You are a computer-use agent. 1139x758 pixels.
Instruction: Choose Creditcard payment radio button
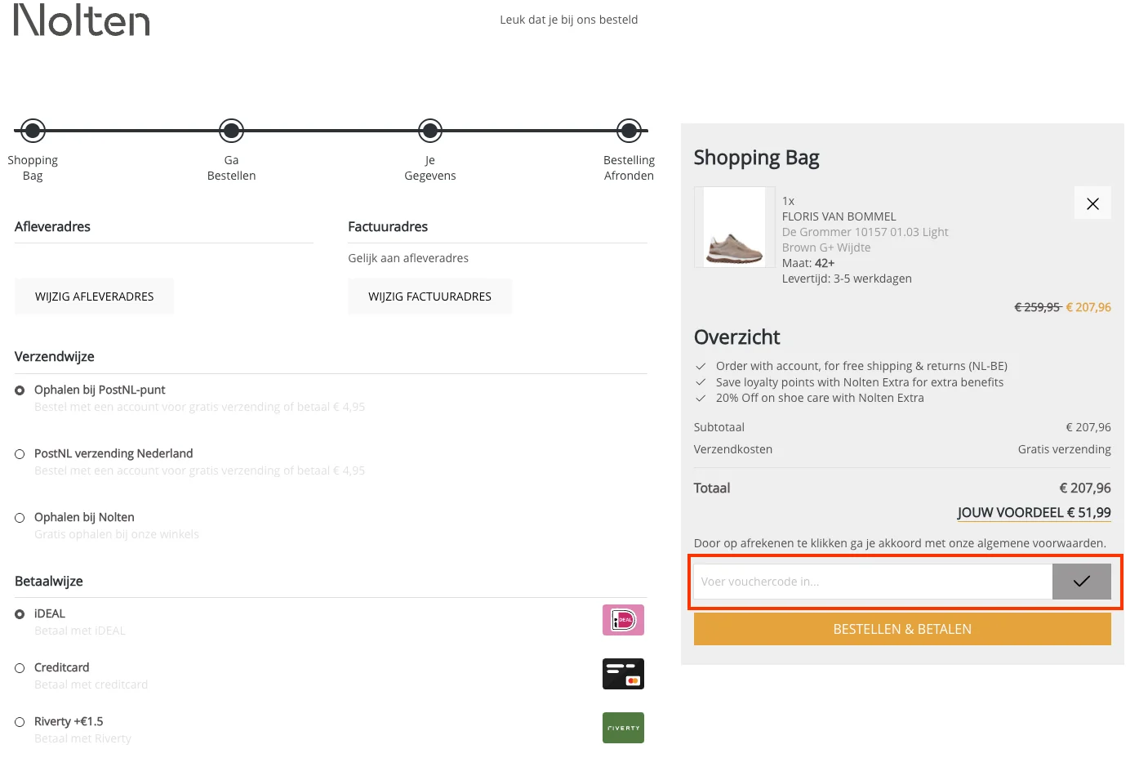click(20, 668)
